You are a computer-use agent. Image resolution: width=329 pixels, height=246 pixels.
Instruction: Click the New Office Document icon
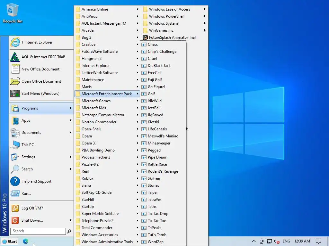[x=15, y=69]
